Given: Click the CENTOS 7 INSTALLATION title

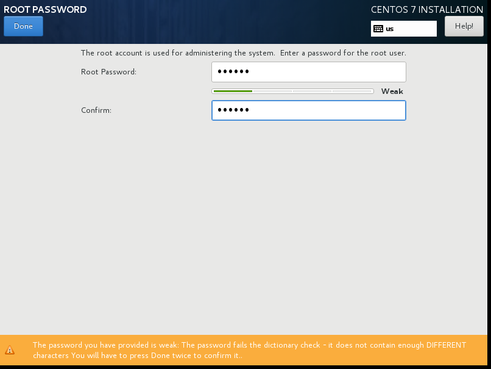Looking at the screenshot, I should click(x=427, y=10).
